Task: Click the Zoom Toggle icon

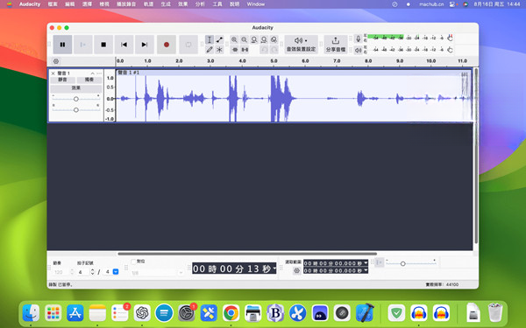Action: pos(274,40)
